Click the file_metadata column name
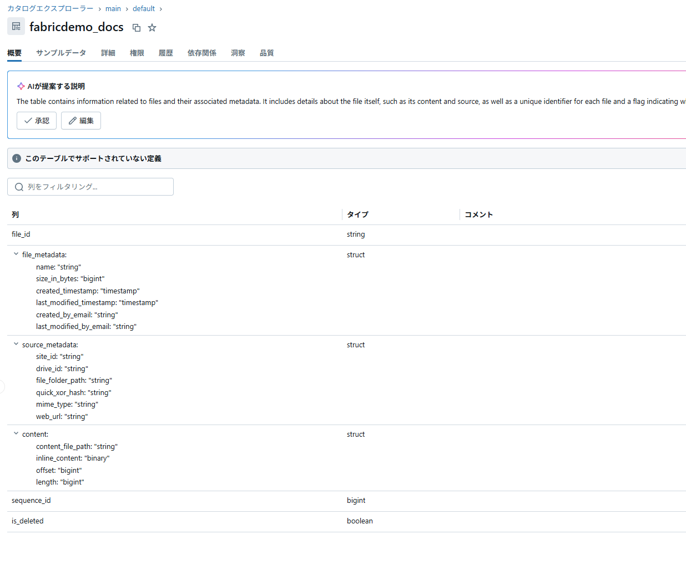 click(x=44, y=255)
